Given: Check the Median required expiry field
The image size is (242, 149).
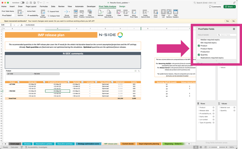Looking at the screenshot, I should pos(199,39).
